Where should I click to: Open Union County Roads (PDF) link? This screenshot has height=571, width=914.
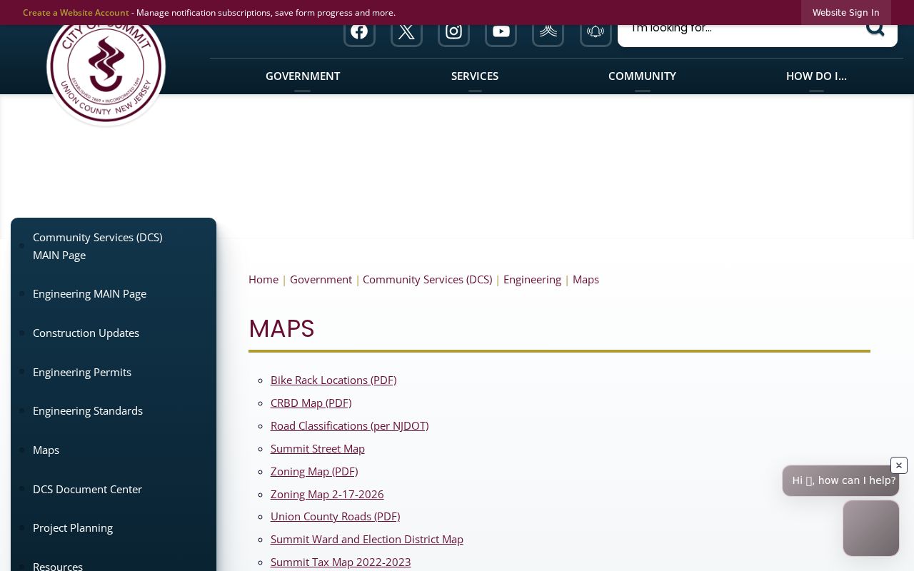[335, 517]
